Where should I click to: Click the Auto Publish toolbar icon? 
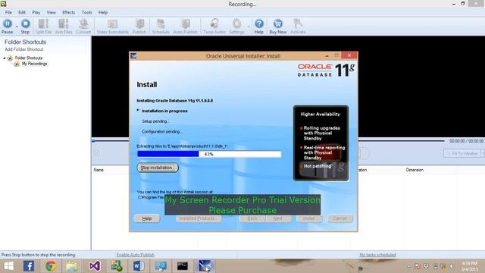[x=185, y=27]
